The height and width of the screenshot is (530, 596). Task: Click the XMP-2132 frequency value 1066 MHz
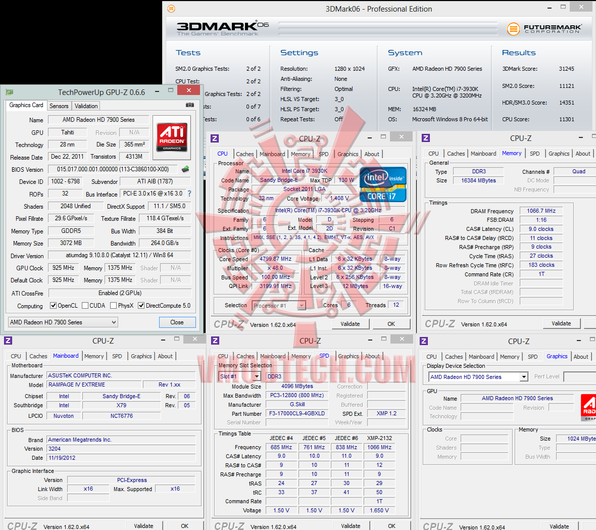pyautogui.click(x=379, y=447)
